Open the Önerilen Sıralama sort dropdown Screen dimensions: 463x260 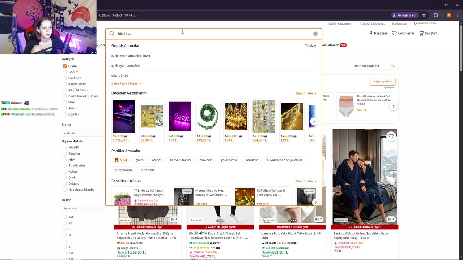(x=374, y=66)
